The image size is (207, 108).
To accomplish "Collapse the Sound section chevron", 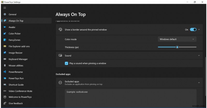I will click(199, 56).
